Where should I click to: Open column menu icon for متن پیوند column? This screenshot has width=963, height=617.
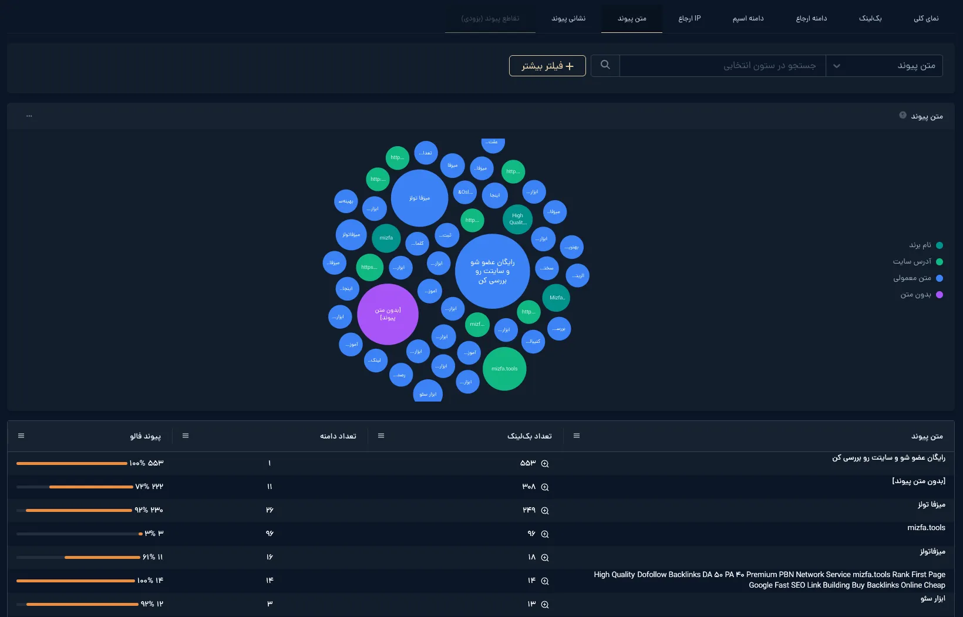tap(577, 436)
